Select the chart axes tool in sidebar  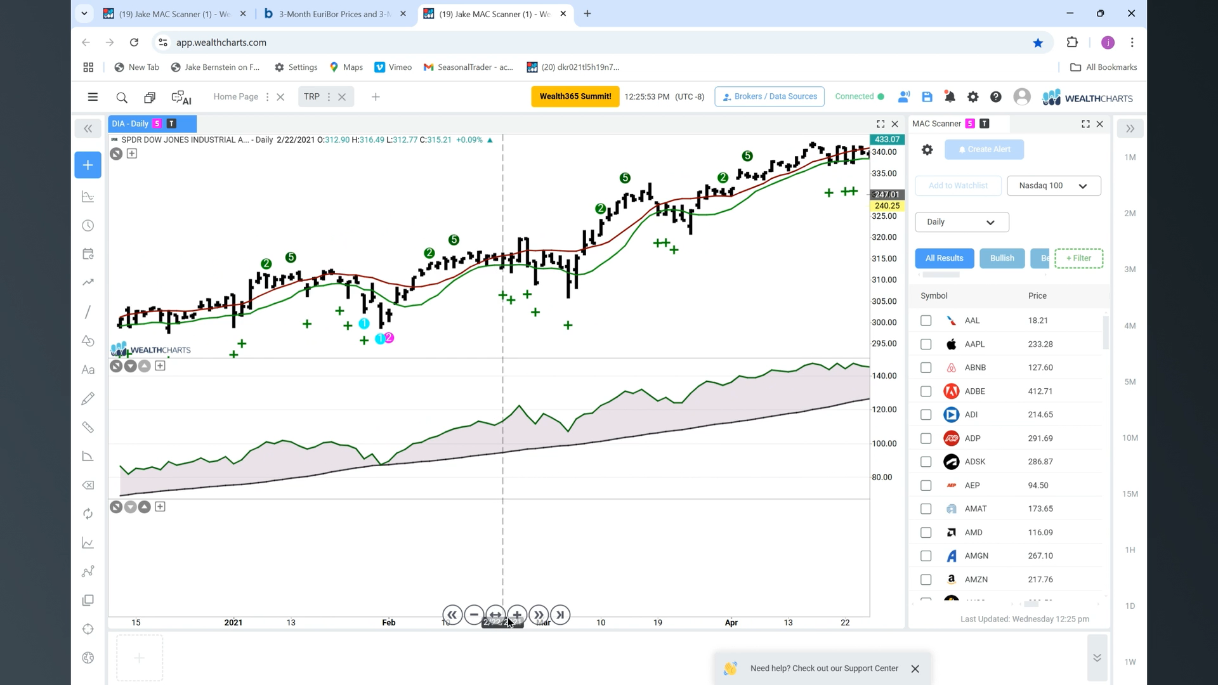[88, 197]
